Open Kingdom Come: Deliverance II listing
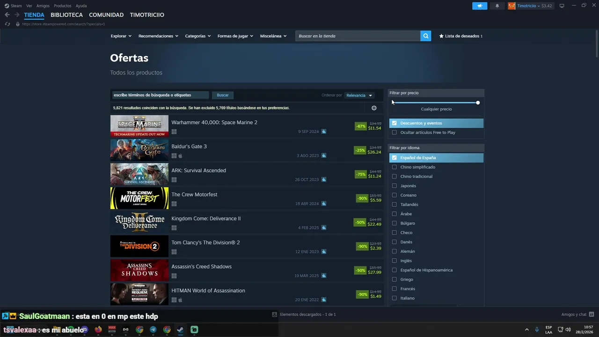599x337 pixels. click(x=247, y=222)
